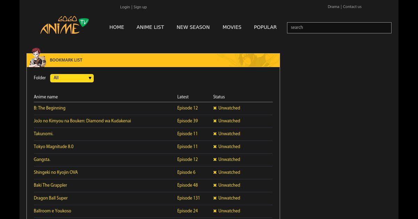The width and height of the screenshot is (418, 219).
Task: Click the X status icon for Ballroom e Youkoso
Action: point(215,211)
